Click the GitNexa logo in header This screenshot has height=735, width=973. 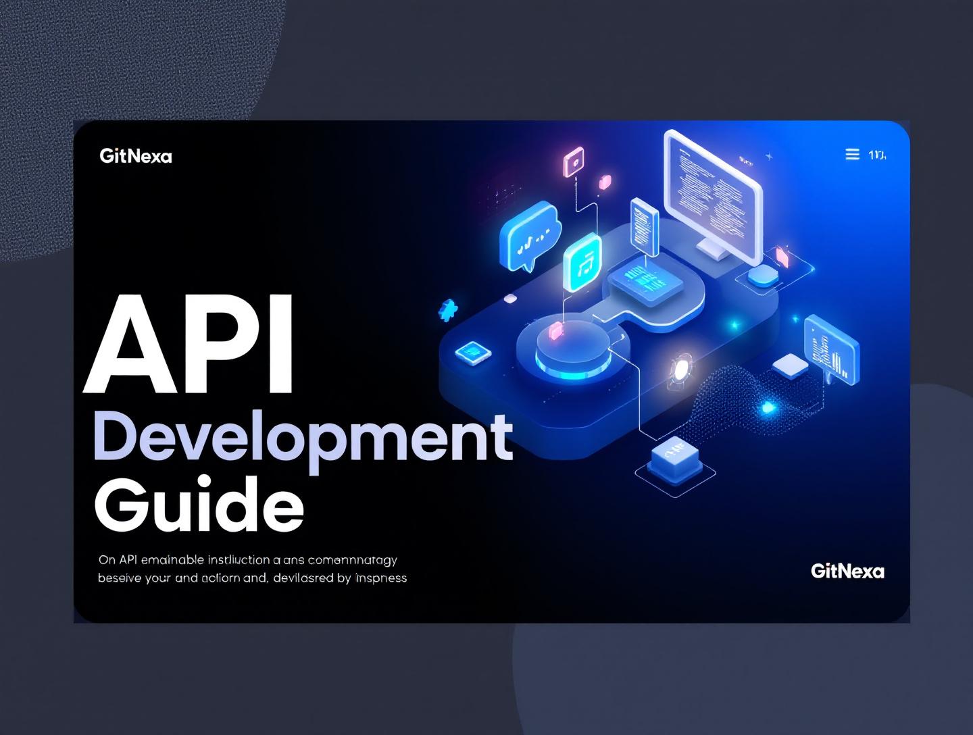(136, 156)
